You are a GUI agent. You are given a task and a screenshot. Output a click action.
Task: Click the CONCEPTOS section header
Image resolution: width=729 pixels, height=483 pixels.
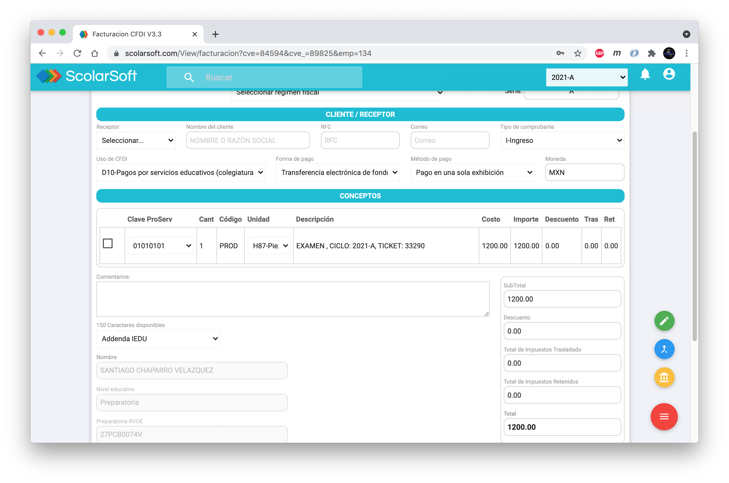360,196
